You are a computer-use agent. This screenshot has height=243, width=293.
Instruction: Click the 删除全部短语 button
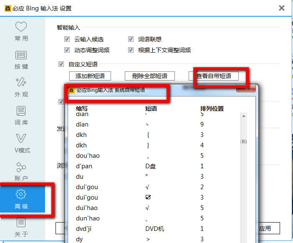coord(150,76)
